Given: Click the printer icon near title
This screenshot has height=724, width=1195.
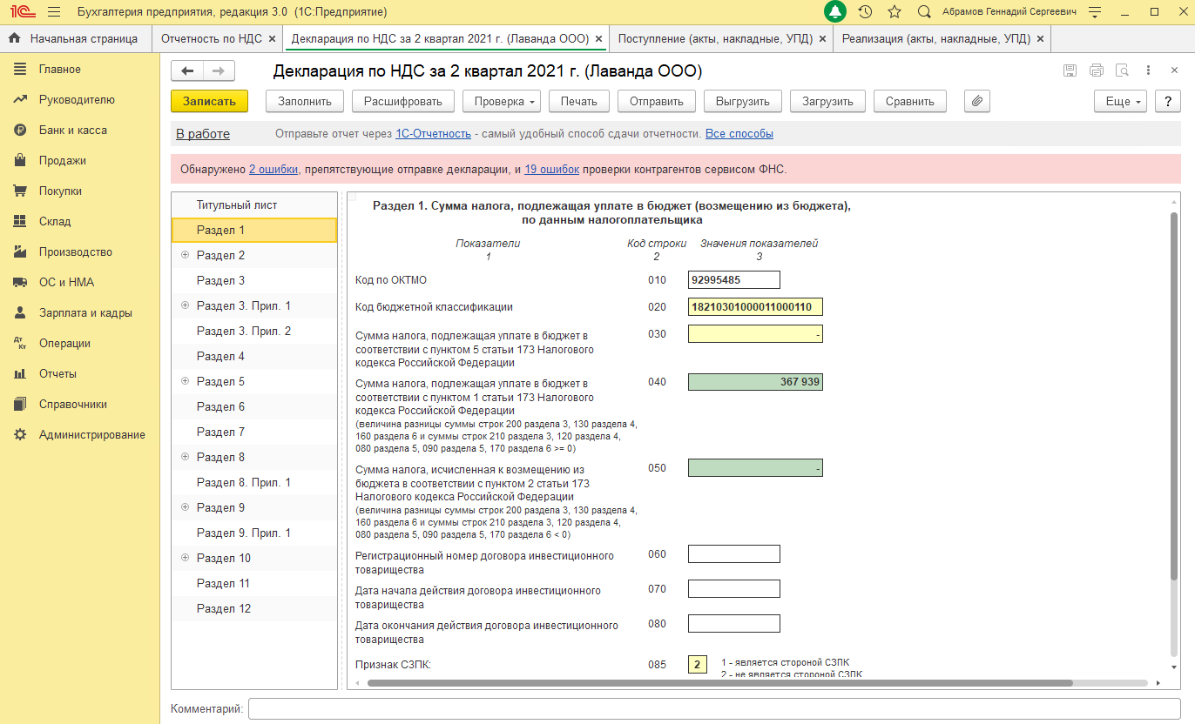Looking at the screenshot, I should (1097, 70).
